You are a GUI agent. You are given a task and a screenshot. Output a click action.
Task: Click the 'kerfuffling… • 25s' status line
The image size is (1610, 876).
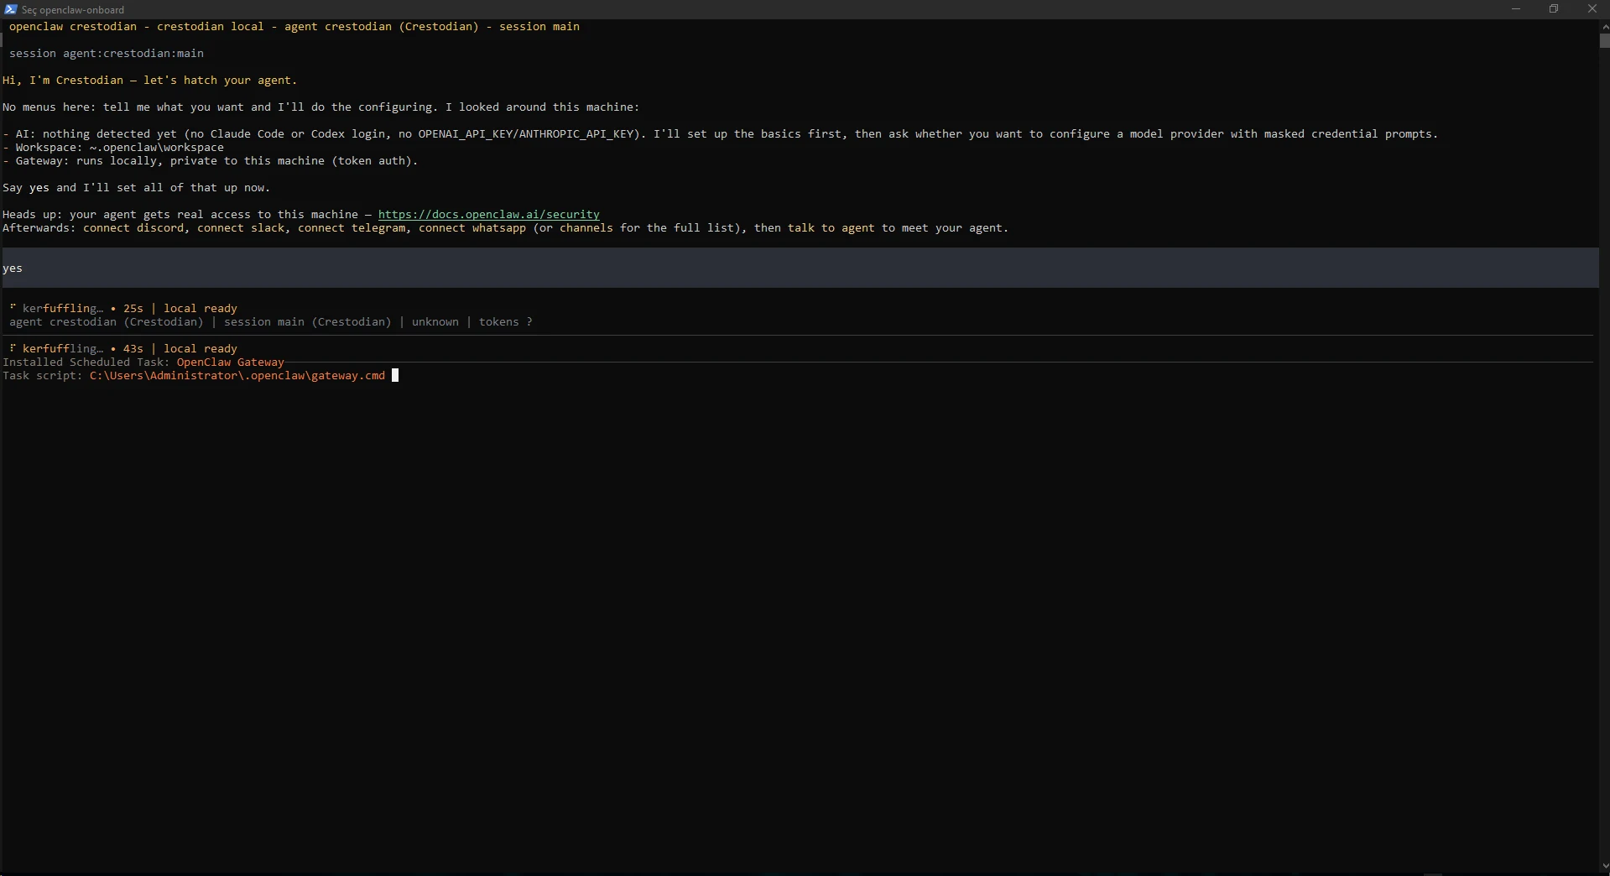tap(123, 309)
